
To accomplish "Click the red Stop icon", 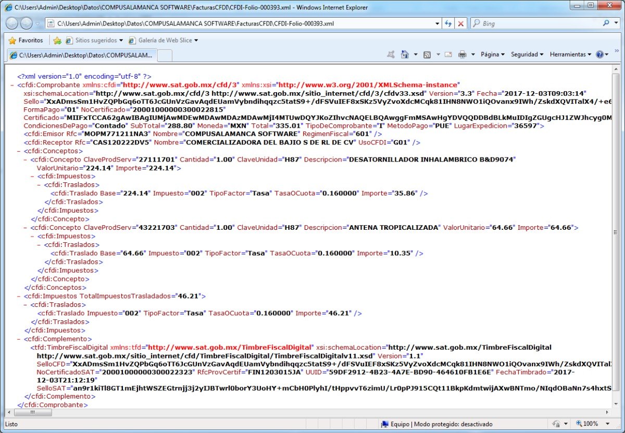I will tap(461, 23).
